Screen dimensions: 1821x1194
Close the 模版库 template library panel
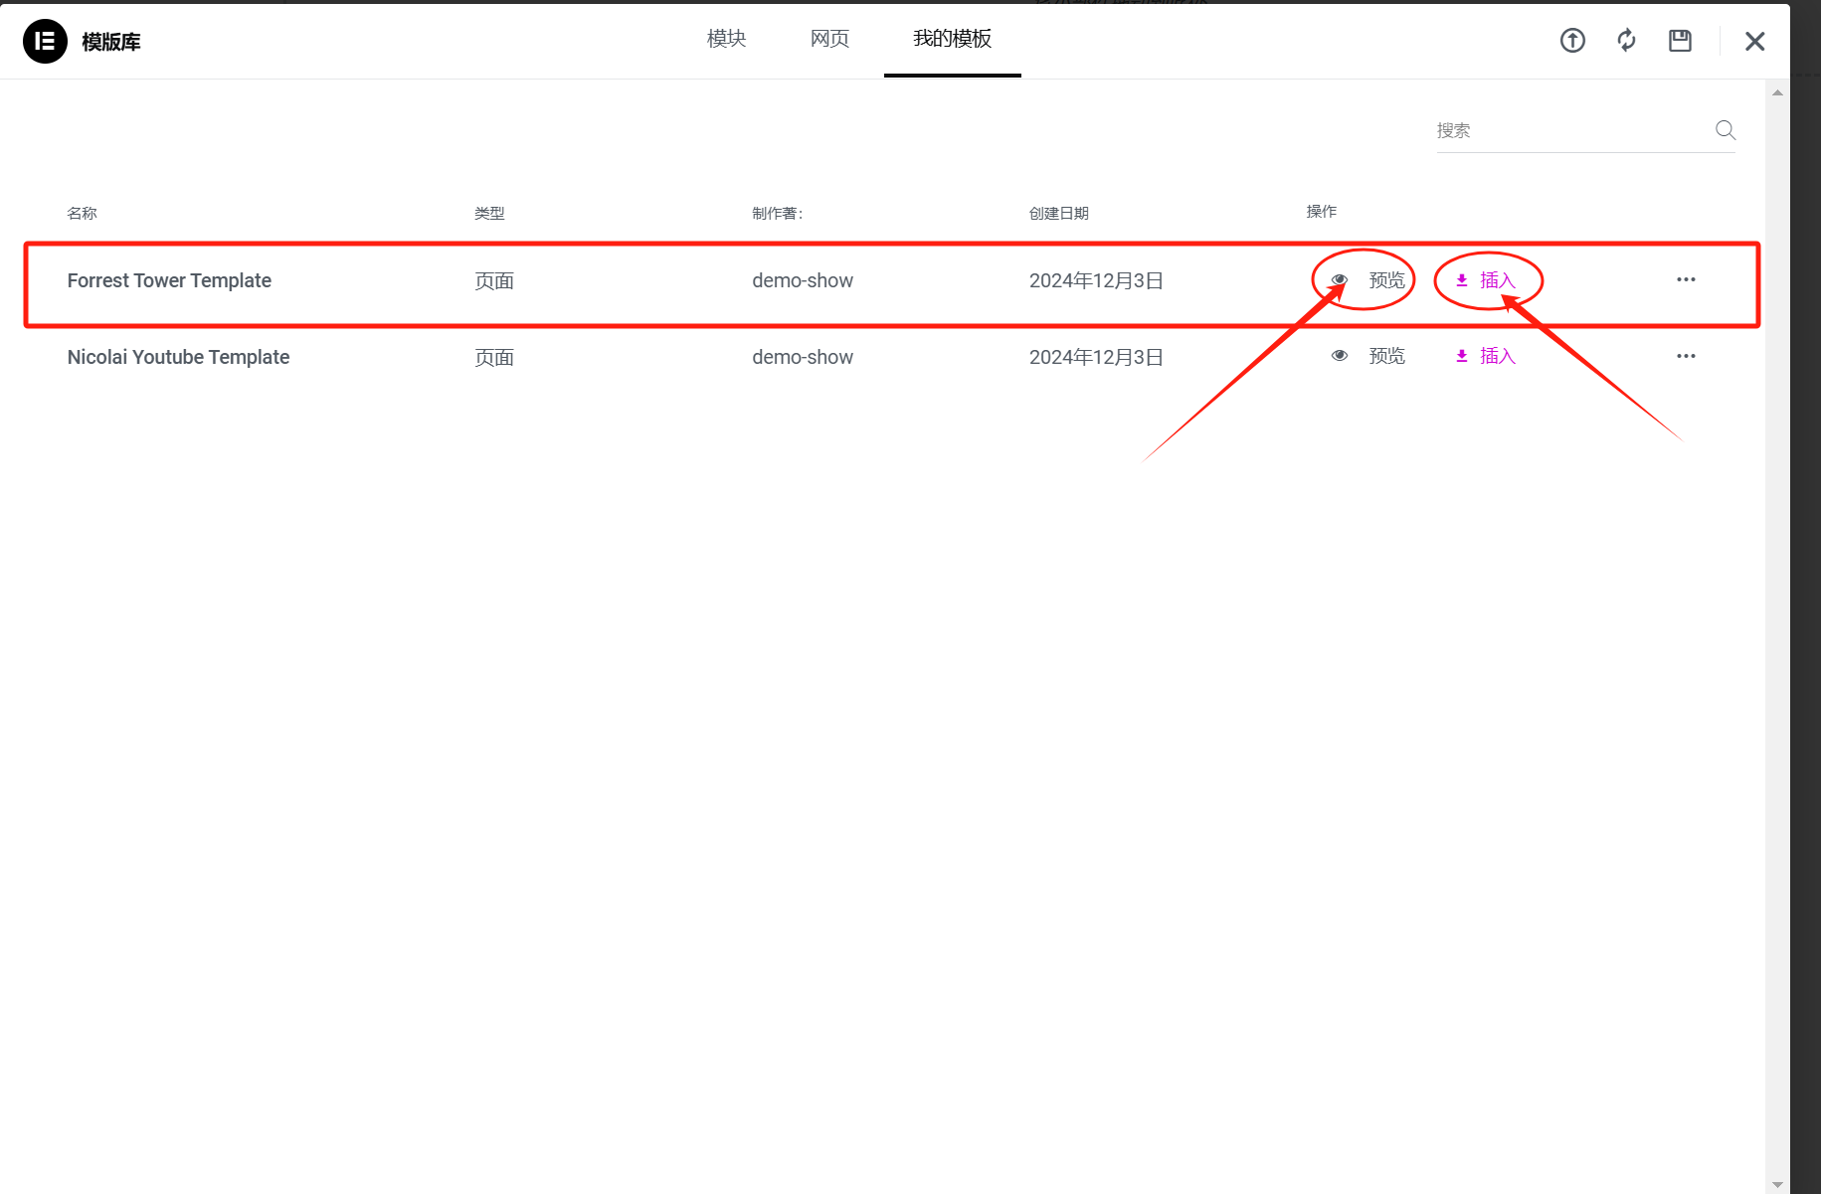1754,41
